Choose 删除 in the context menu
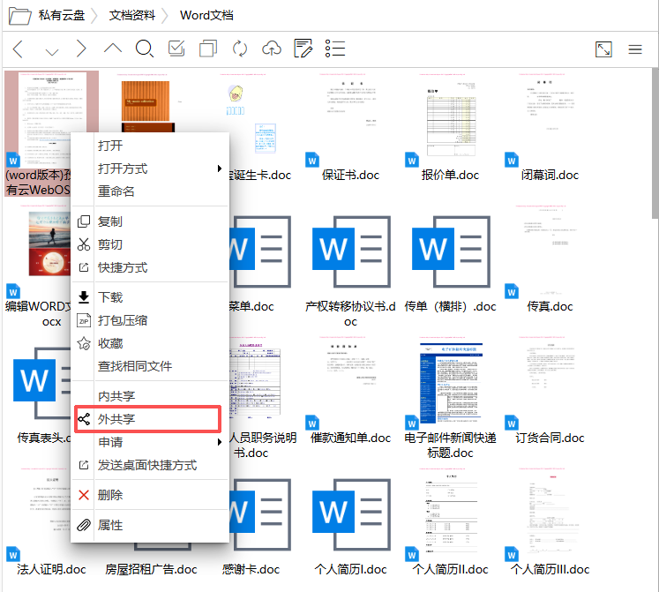Image resolution: width=659 pixels, height=592 pixels. (x=110, y=495)
